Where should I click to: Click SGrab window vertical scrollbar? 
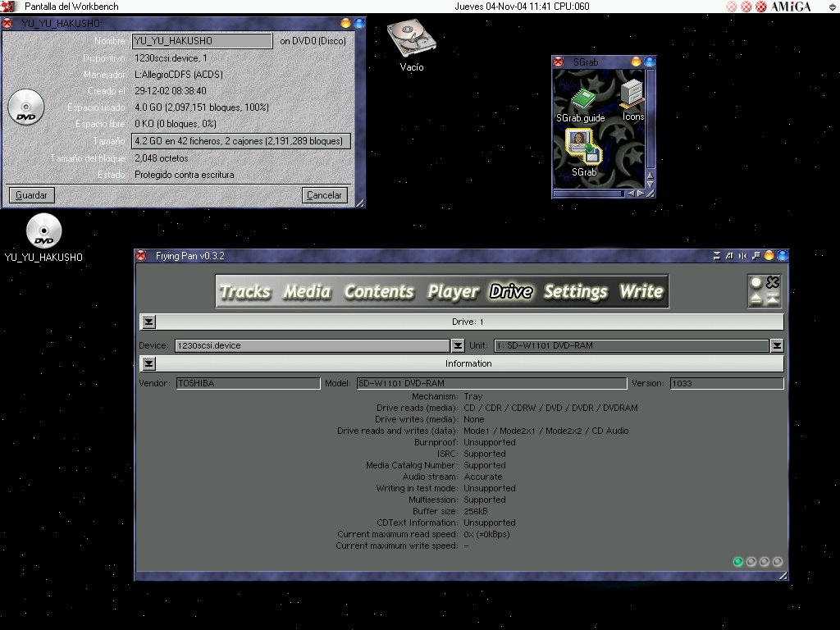[651, 118]
